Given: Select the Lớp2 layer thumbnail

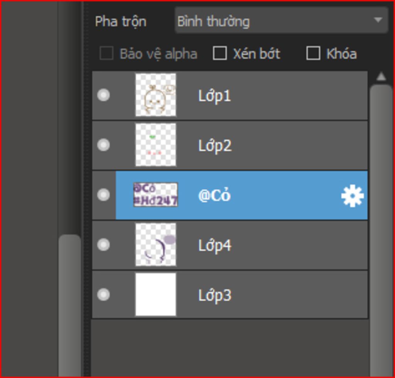Looking at the screenshot, I should [155, 145].
